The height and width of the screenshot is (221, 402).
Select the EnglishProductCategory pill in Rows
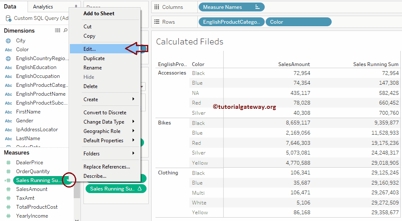click(x=231, y=22)
